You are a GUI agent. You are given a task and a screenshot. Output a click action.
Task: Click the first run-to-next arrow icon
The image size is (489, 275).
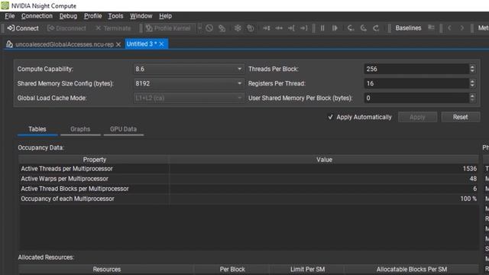coord(266,28)
